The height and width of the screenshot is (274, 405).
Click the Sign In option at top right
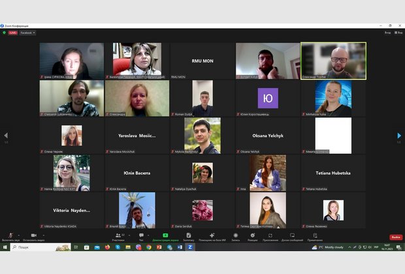pyautogui.click(x=387, y=33)
